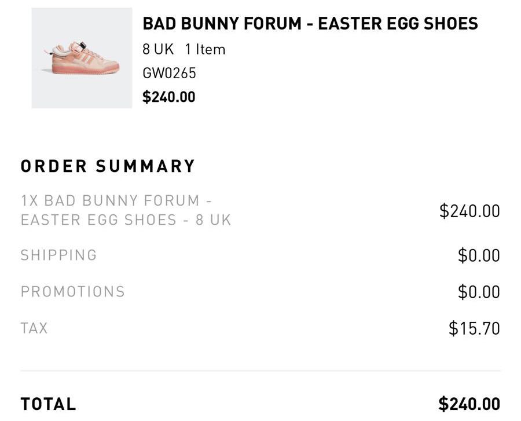Click the GW0265 product code
Viewport: 521px width, 421px height.
(170, 74)
